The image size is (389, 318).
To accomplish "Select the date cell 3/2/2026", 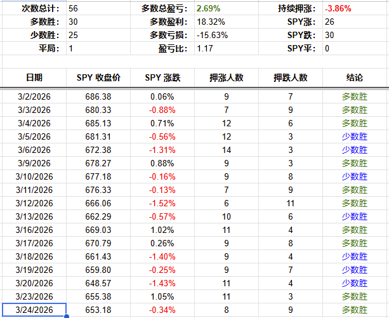I will point(34,96).
